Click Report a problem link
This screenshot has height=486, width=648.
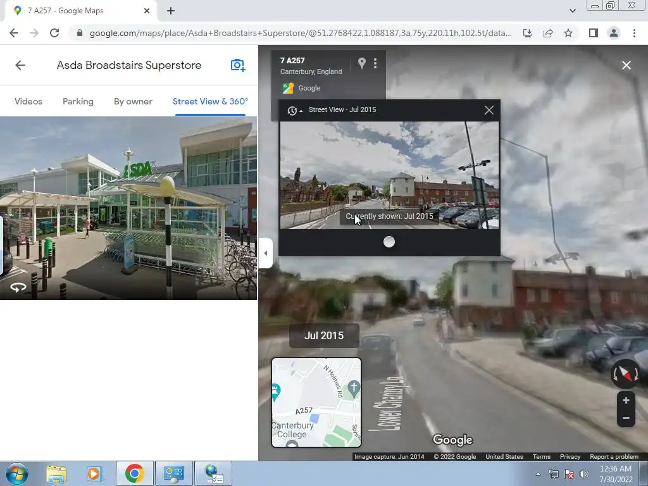click(x=614, y=457)
